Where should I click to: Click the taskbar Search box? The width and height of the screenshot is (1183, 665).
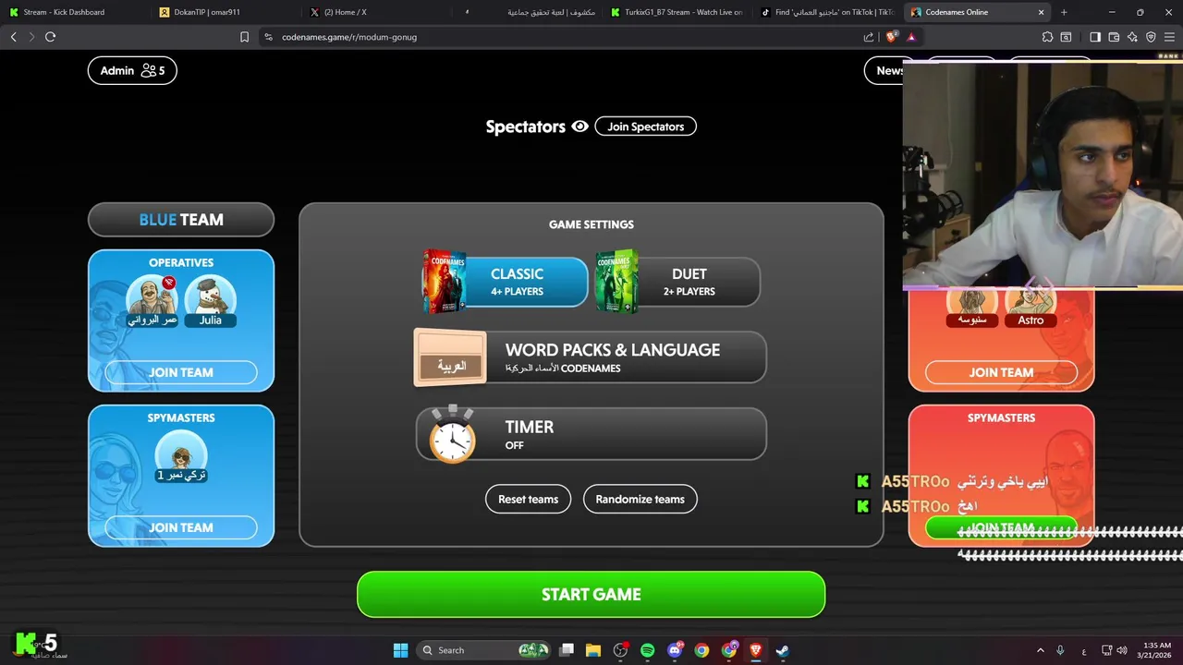coord(483,650)
